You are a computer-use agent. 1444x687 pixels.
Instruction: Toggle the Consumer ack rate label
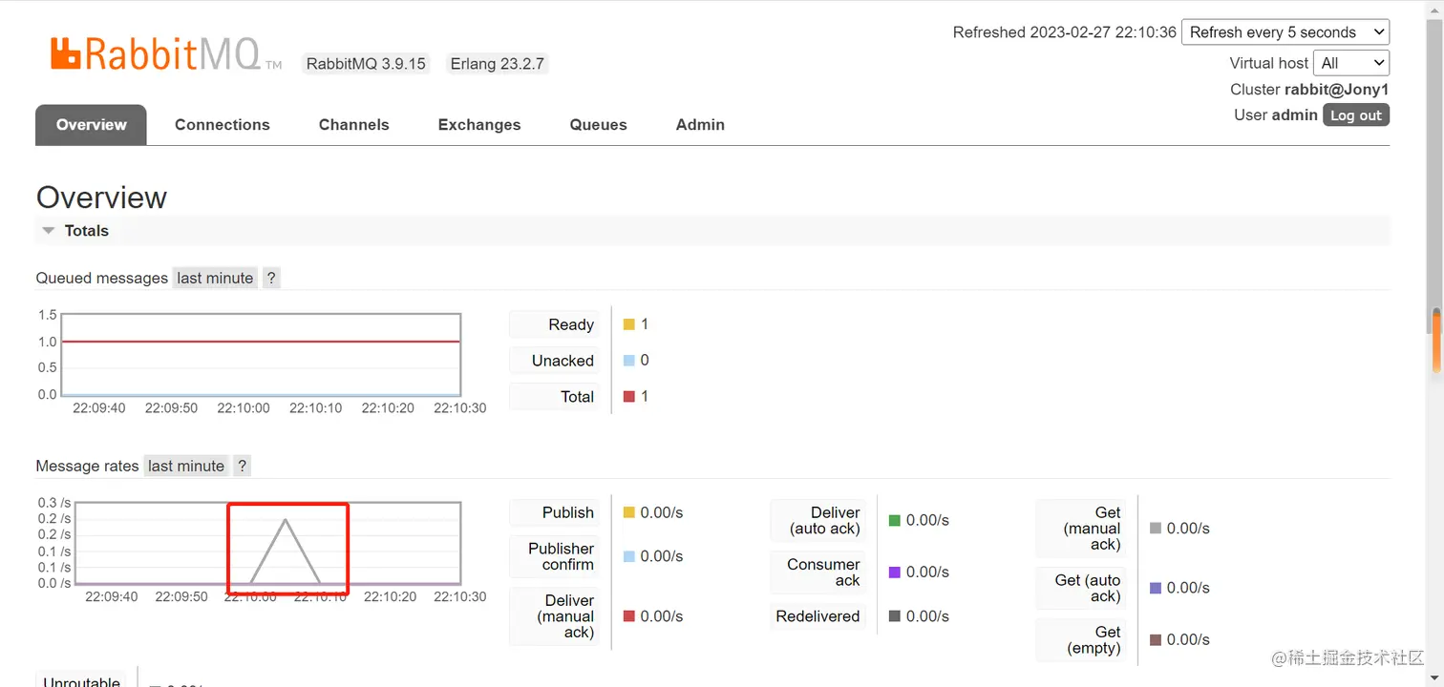pyautogui.click(x=818, y=572)
